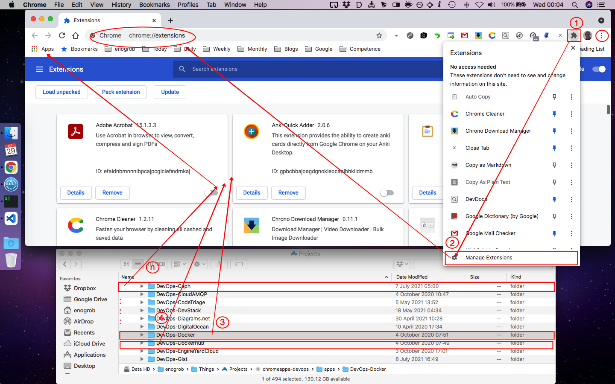615x384 pixels.
Task: Close the Extensions popup panel
Action: pos(573,48)
